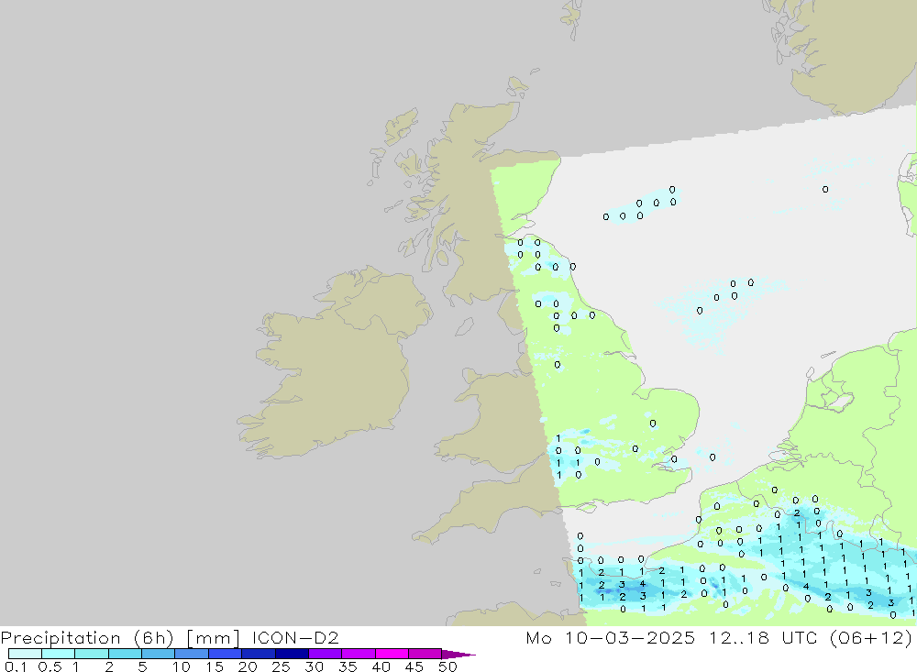Click the "25" legend value label
The width and height of the screenshot is (917, 672).
(x=281, y=666)
